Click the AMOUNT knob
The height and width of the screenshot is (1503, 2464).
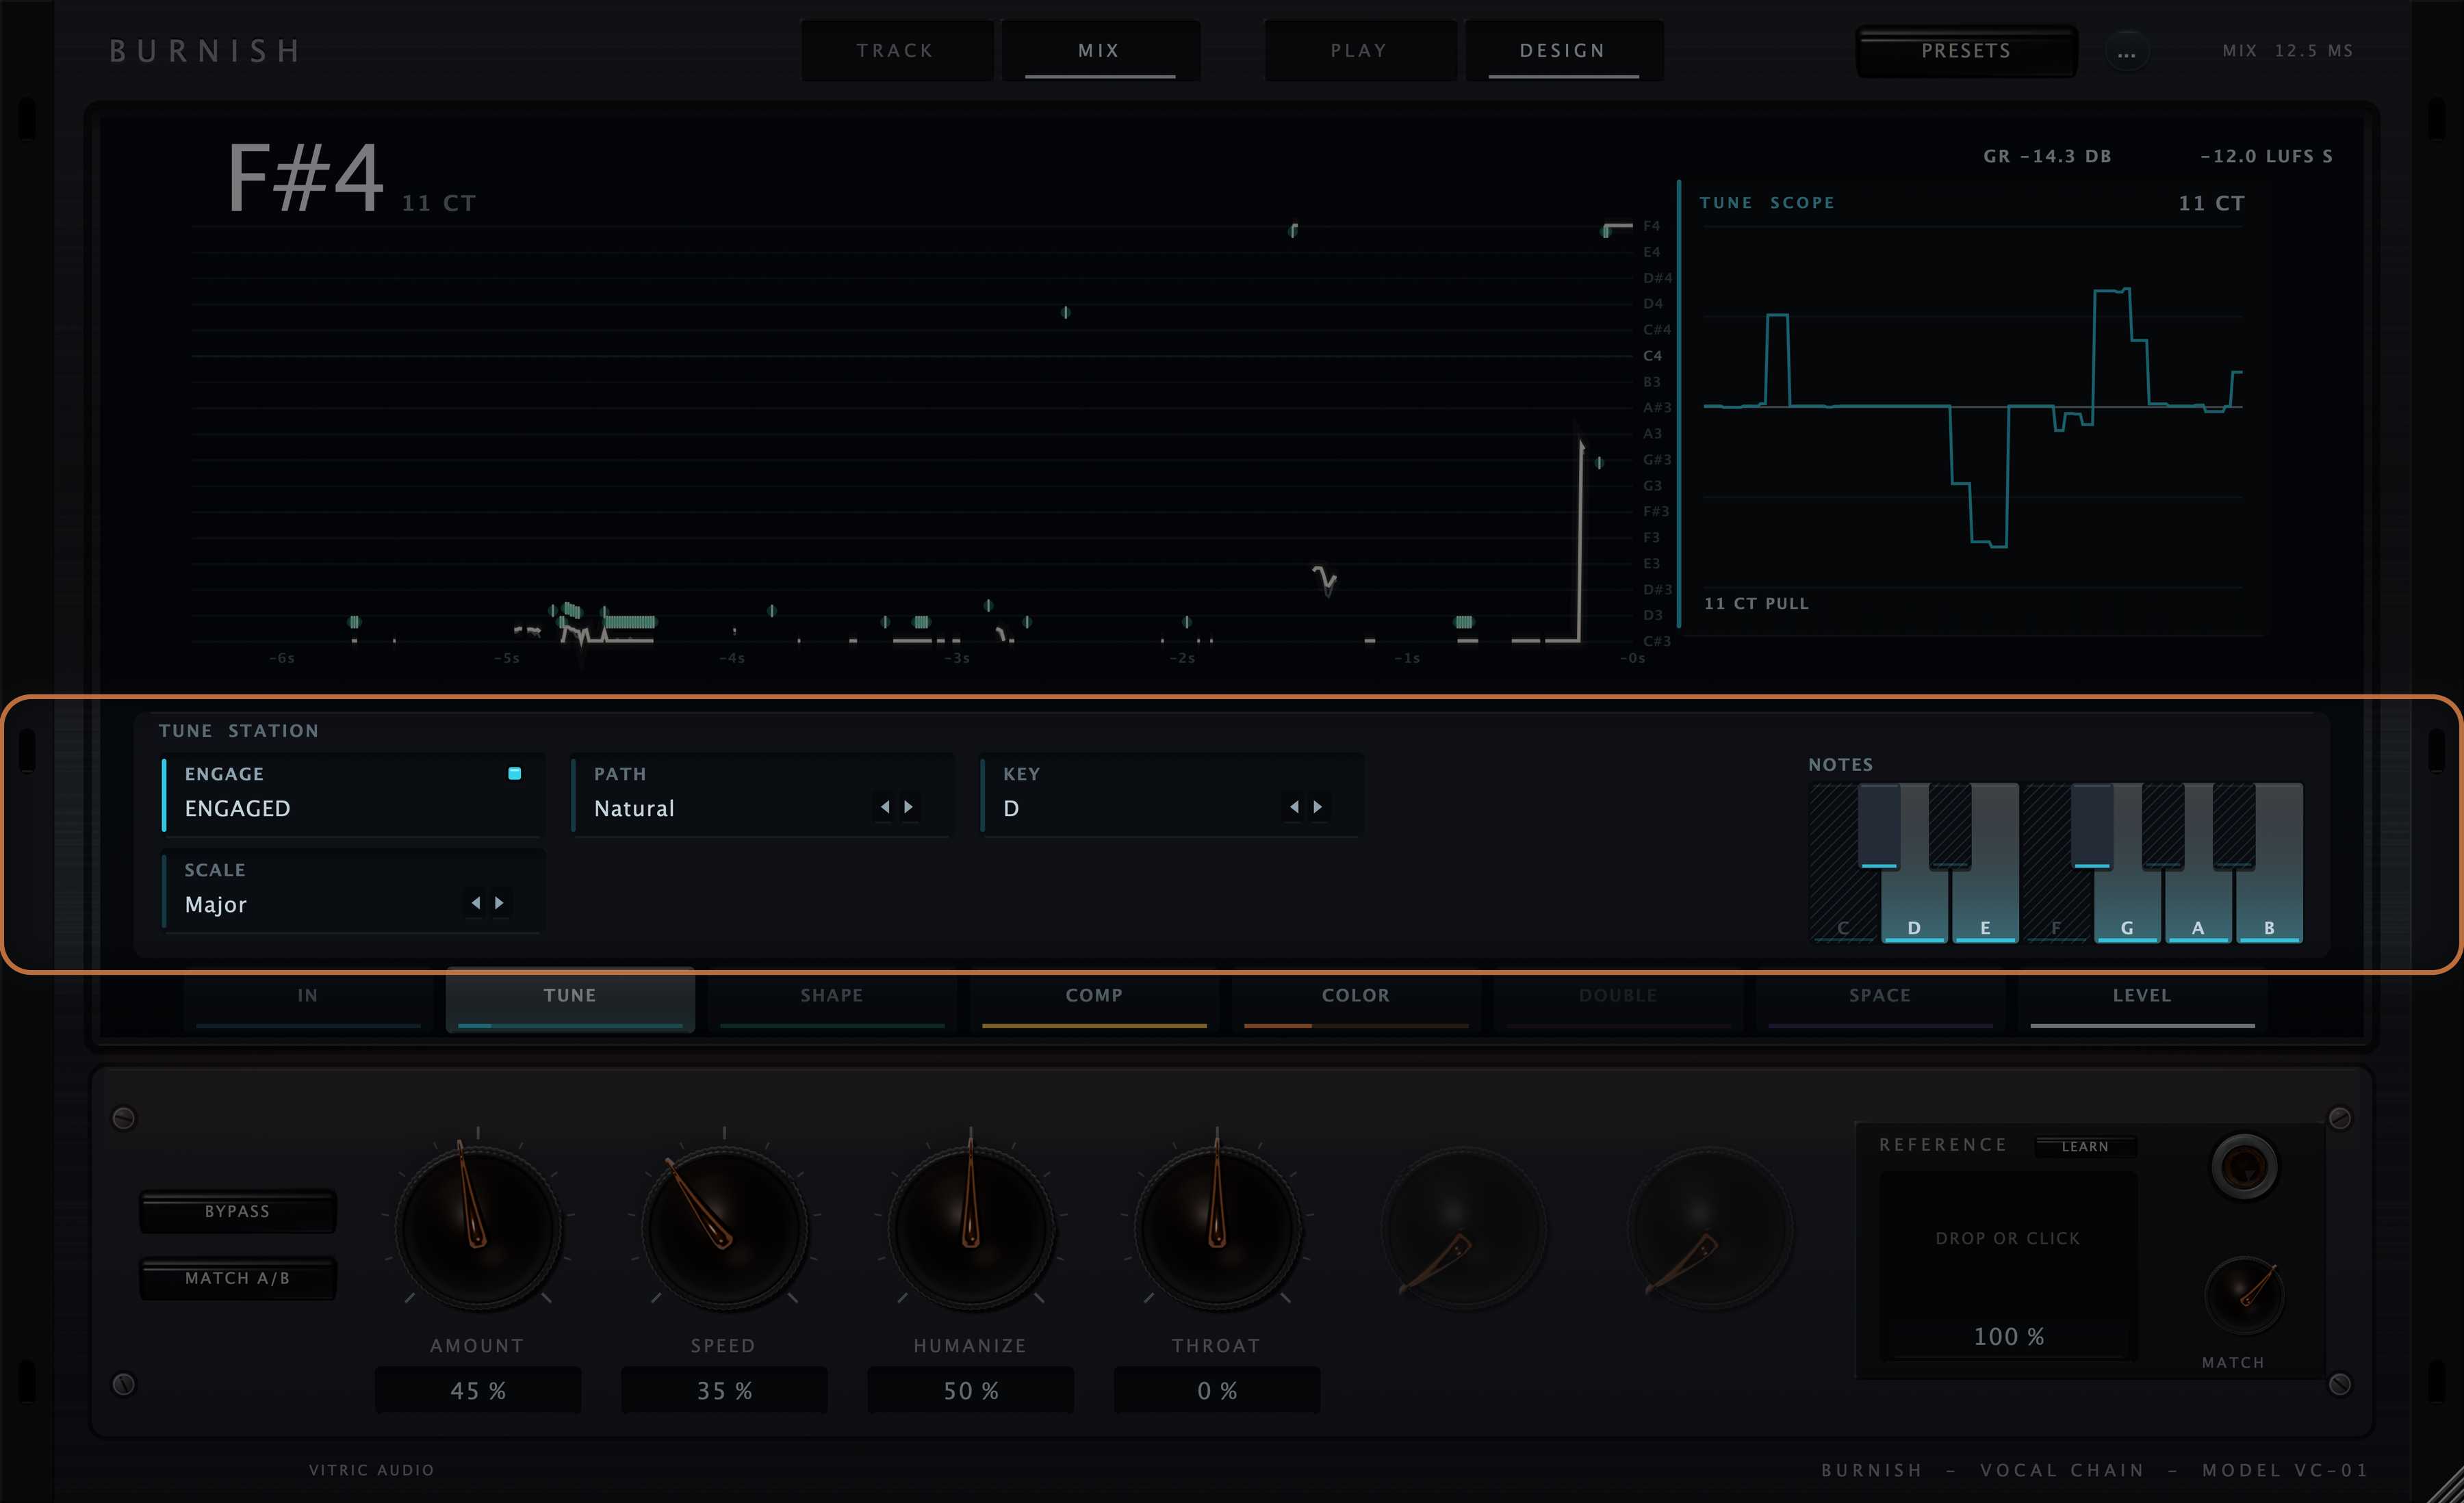coord(478,1227)
